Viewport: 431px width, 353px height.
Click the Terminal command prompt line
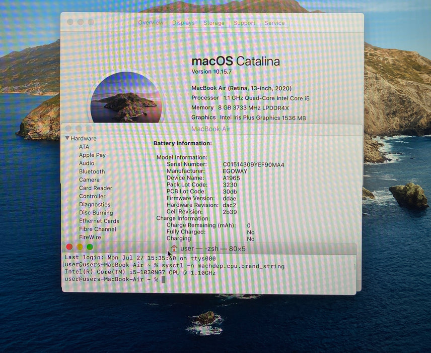(115, 279)
